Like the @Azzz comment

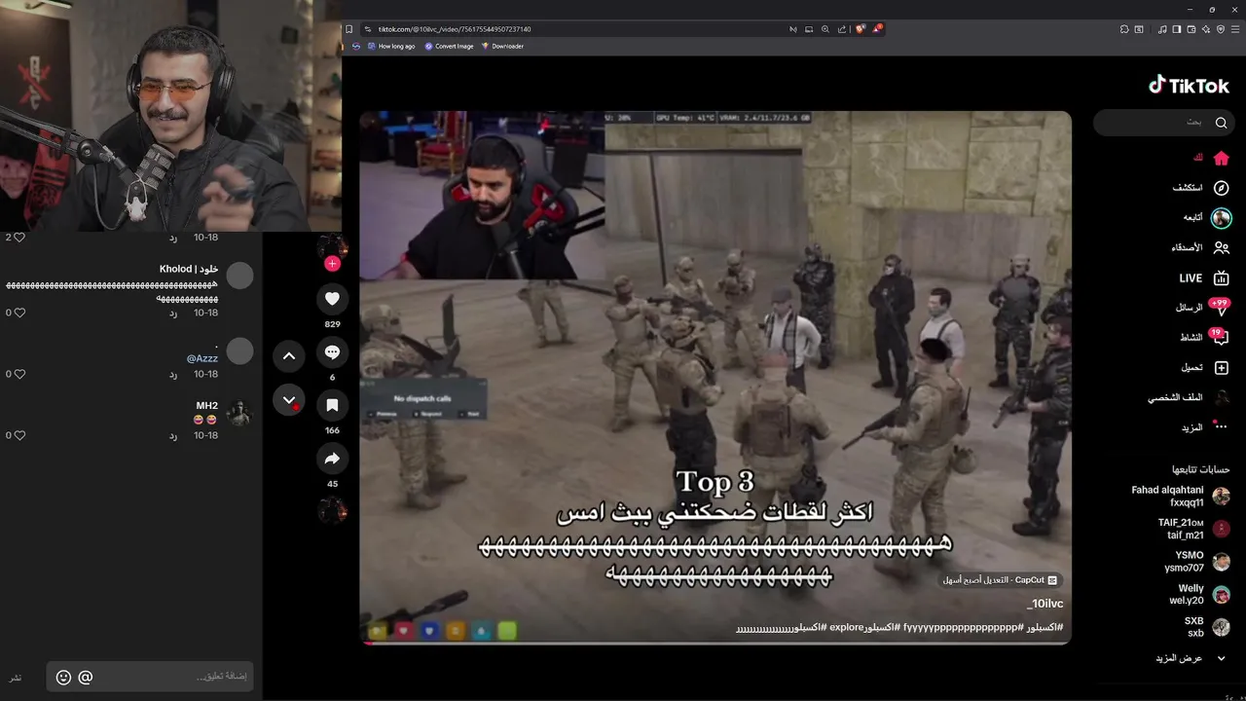pyautogui.click(x=19, y=374)
